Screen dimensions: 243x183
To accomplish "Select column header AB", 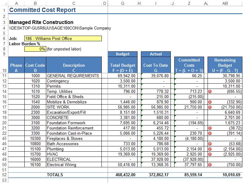I will point(225,3).
